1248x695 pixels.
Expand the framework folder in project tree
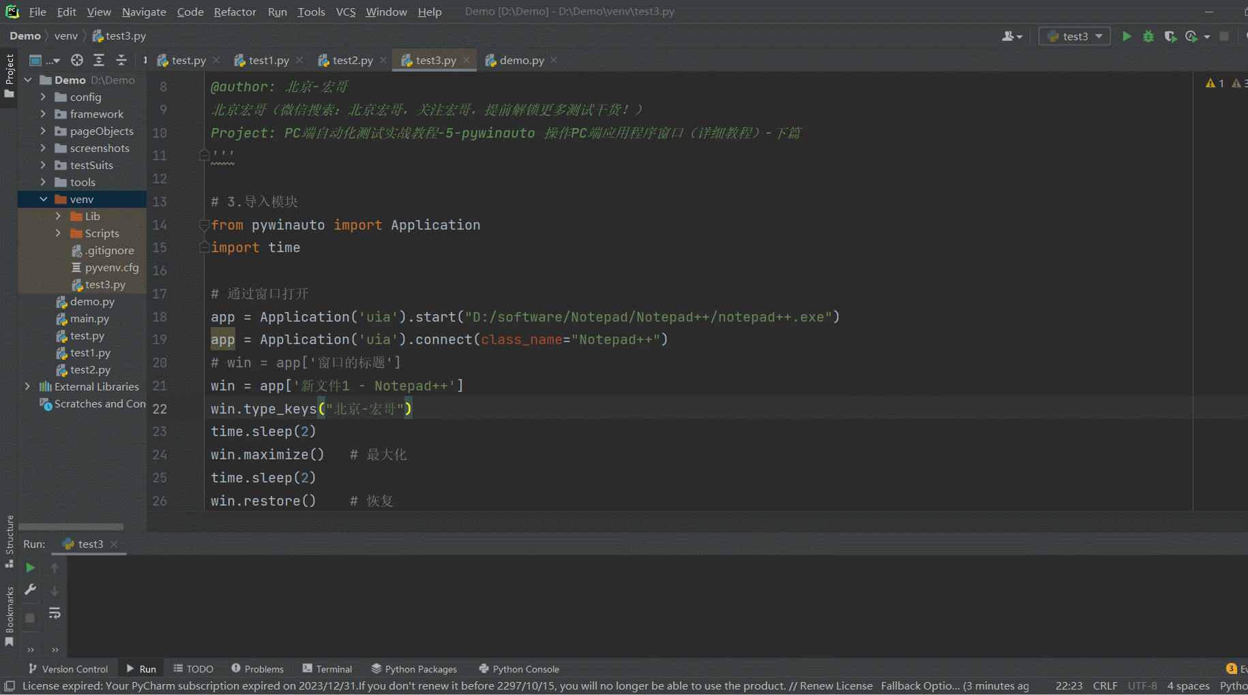(x=43, y=114)
